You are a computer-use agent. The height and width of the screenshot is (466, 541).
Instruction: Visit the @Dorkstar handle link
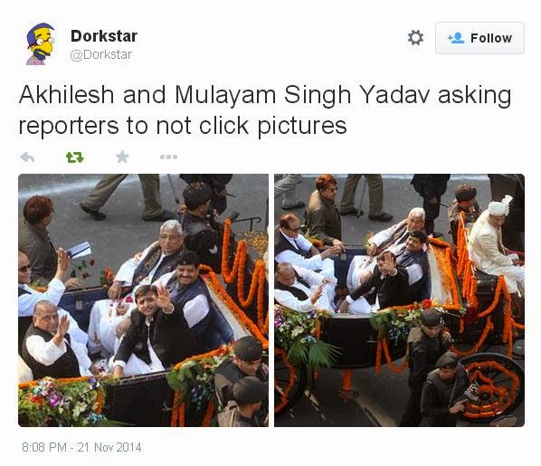100,55
